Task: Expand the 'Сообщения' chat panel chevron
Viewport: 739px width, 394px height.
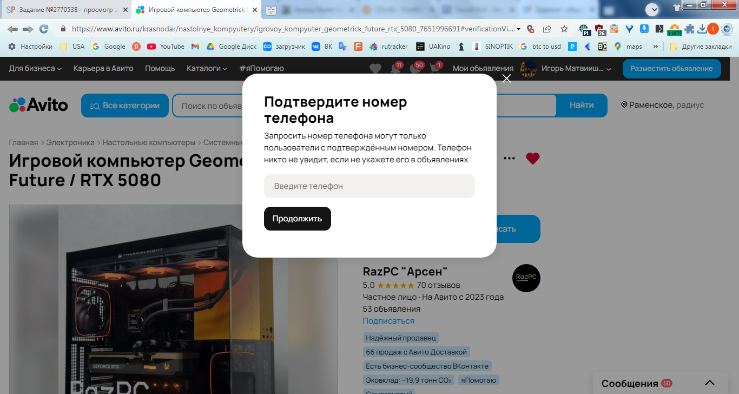Action: [x=710, y=383]
